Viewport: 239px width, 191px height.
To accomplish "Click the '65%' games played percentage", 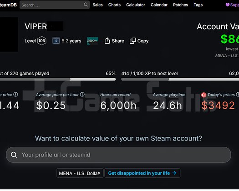I will (111, 73).
